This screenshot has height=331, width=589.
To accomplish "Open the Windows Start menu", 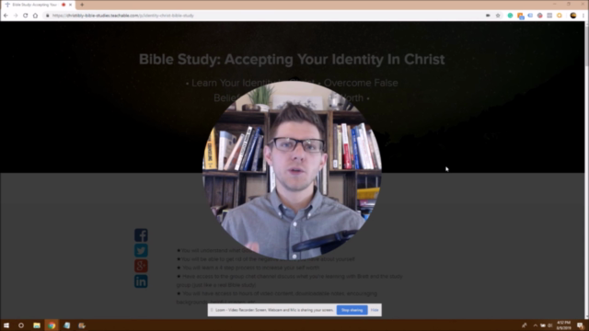I will pyautogui.click(x=6, y=325).
